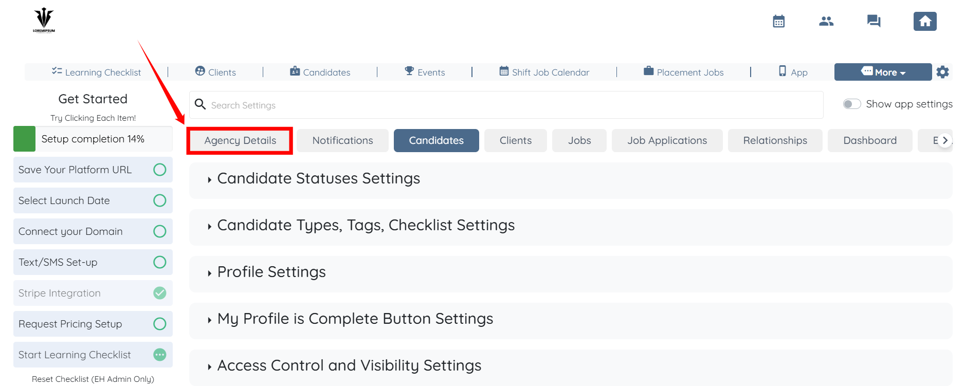Go to home via house icon
Screen dimensions: 964x386
(x=925, y=21)
